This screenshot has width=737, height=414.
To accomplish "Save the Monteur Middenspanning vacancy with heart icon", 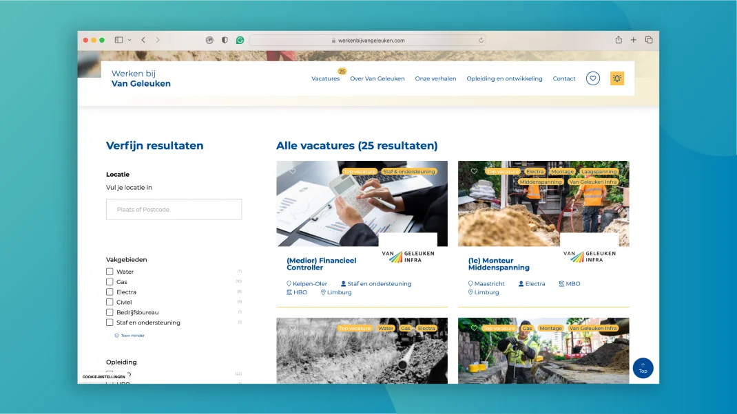I will point(474,171).
